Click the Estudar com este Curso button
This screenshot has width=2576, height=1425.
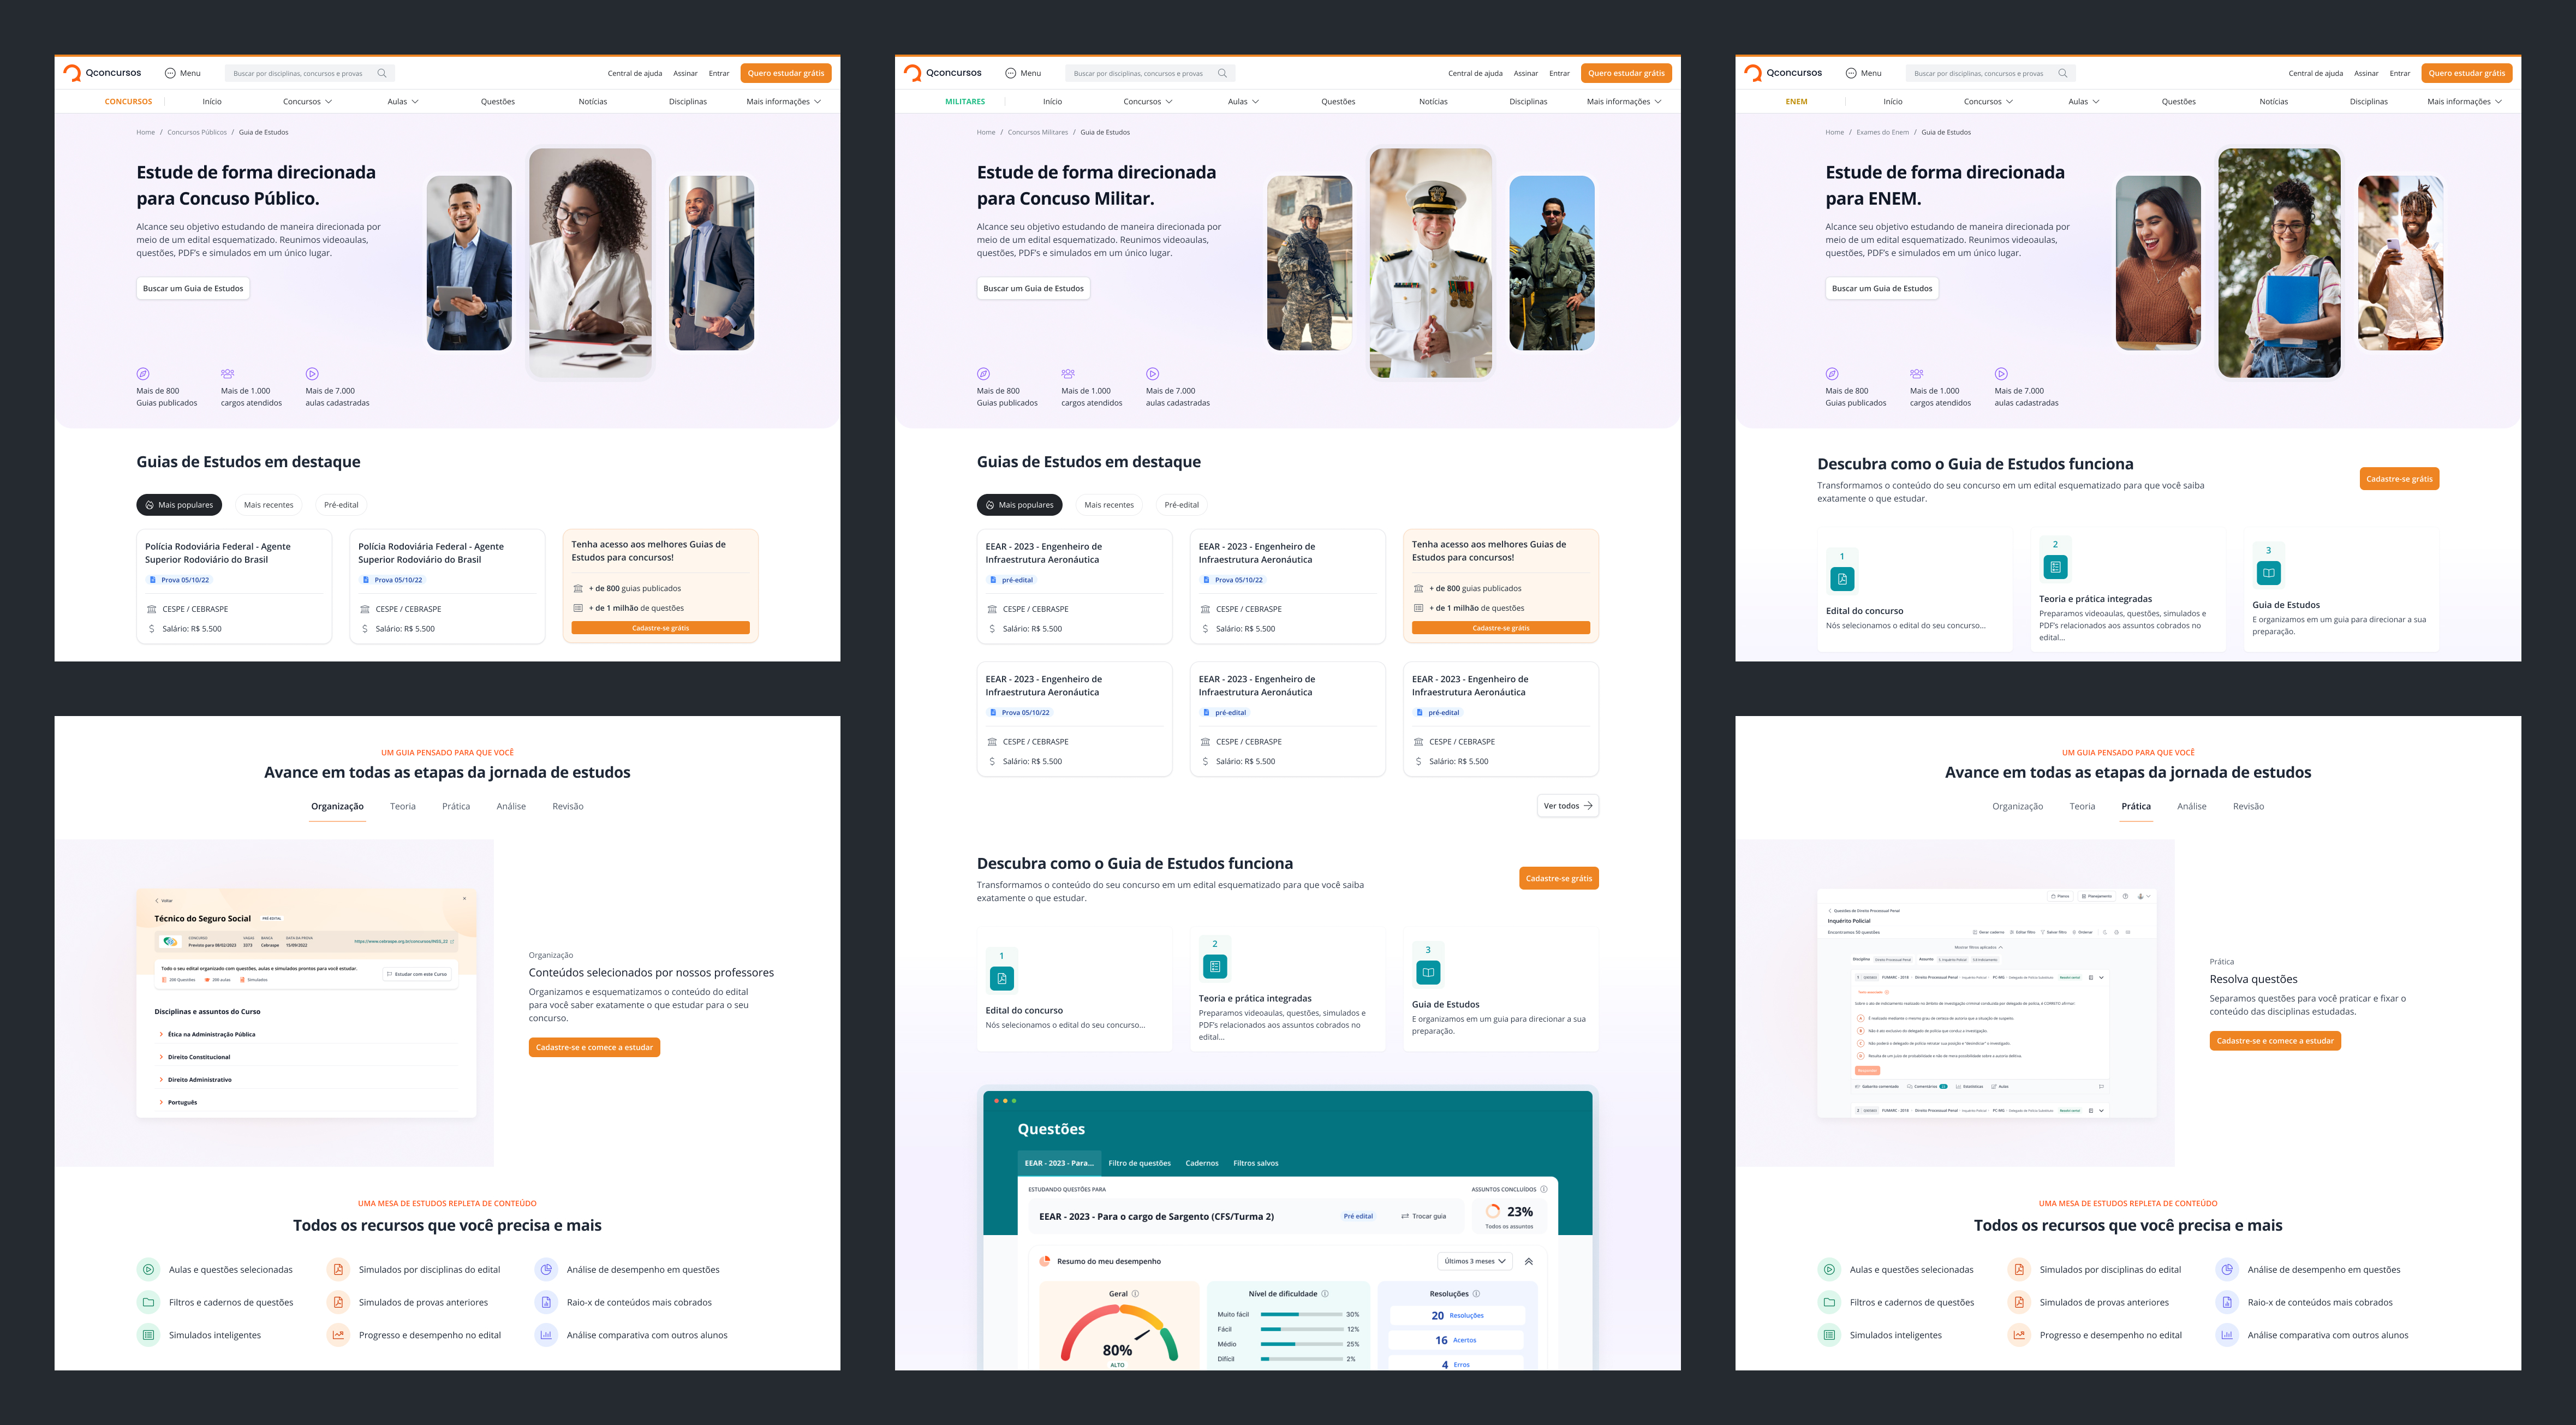point(417,974)
